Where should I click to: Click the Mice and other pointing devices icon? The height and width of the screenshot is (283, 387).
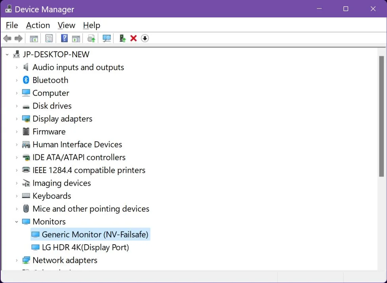pos(26,209)
